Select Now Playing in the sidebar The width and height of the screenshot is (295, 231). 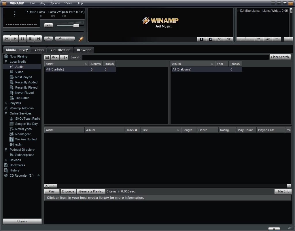pos(18,56)
